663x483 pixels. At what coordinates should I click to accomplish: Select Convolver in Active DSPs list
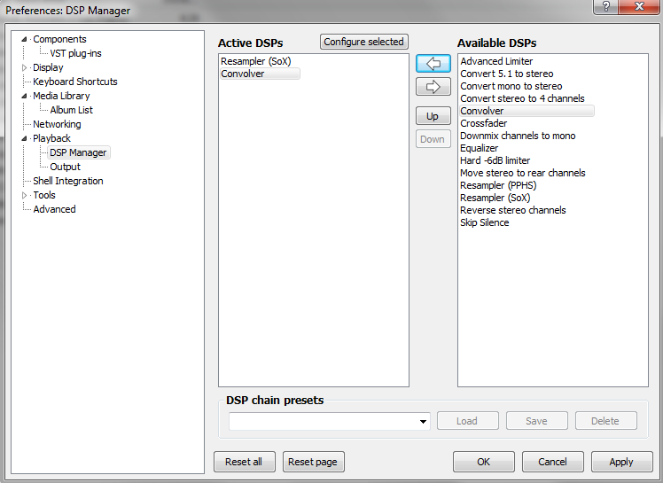tap(260, 74)
